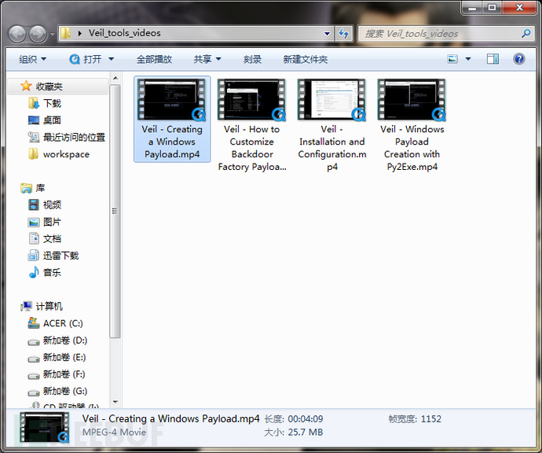Open Help with the question mark icon
542x453 pixels.
coord(519,59)
